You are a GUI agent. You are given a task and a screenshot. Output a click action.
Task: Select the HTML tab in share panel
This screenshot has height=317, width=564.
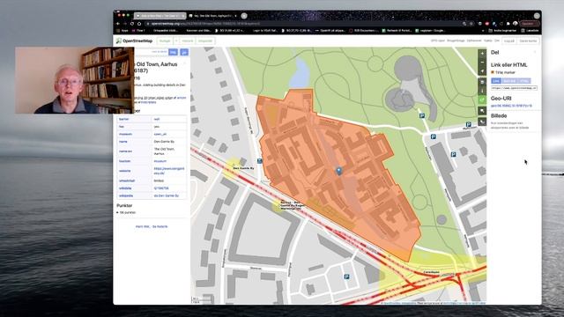(524, 81)
